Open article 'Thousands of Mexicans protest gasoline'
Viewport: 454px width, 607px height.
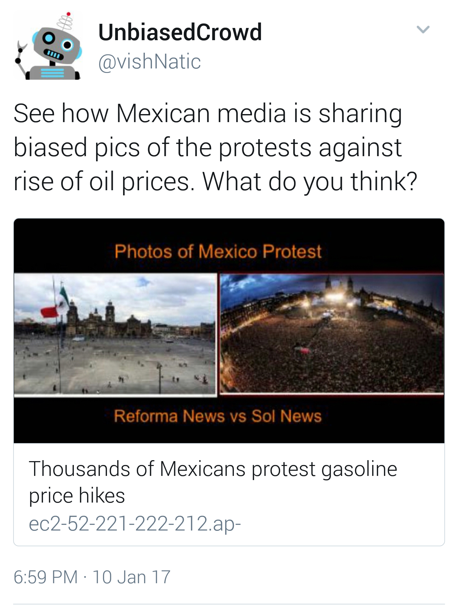coord(213,469)
